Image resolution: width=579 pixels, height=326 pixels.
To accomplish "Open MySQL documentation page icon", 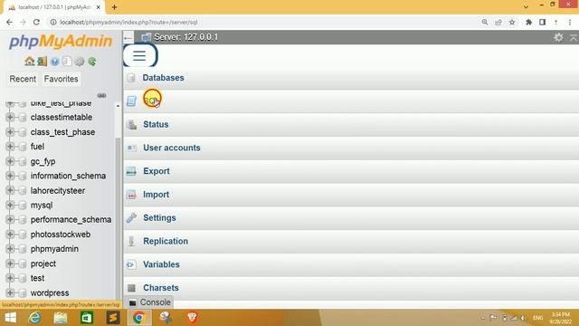I will tap(67, 62).
